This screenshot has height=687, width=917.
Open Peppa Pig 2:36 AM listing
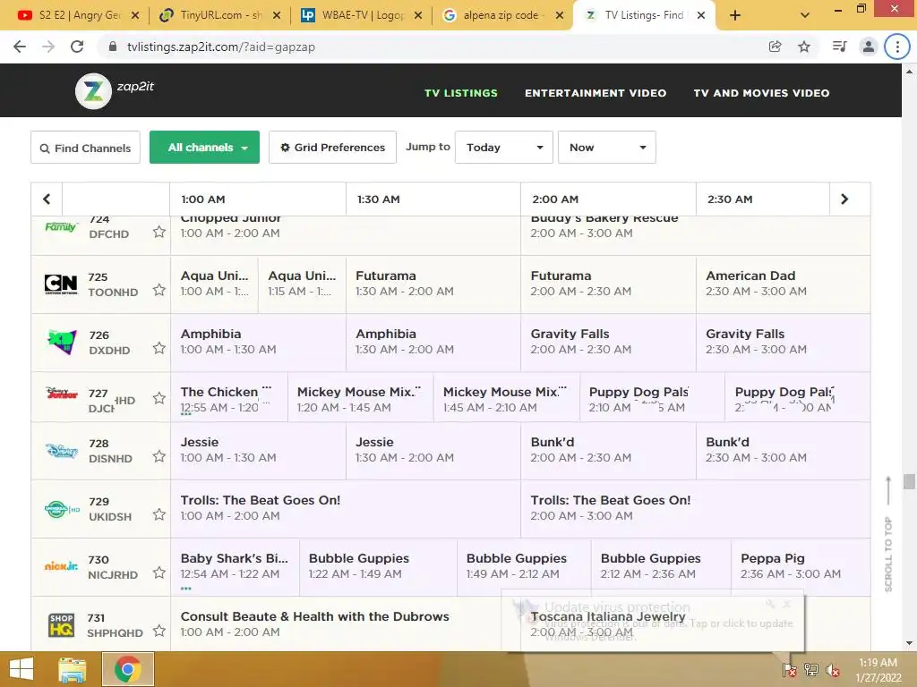point(801,566)
